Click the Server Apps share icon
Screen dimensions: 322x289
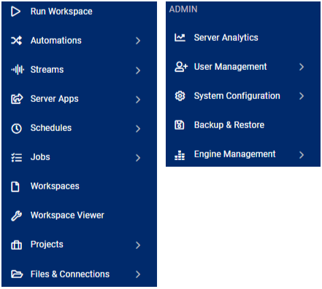coord(17,99)
